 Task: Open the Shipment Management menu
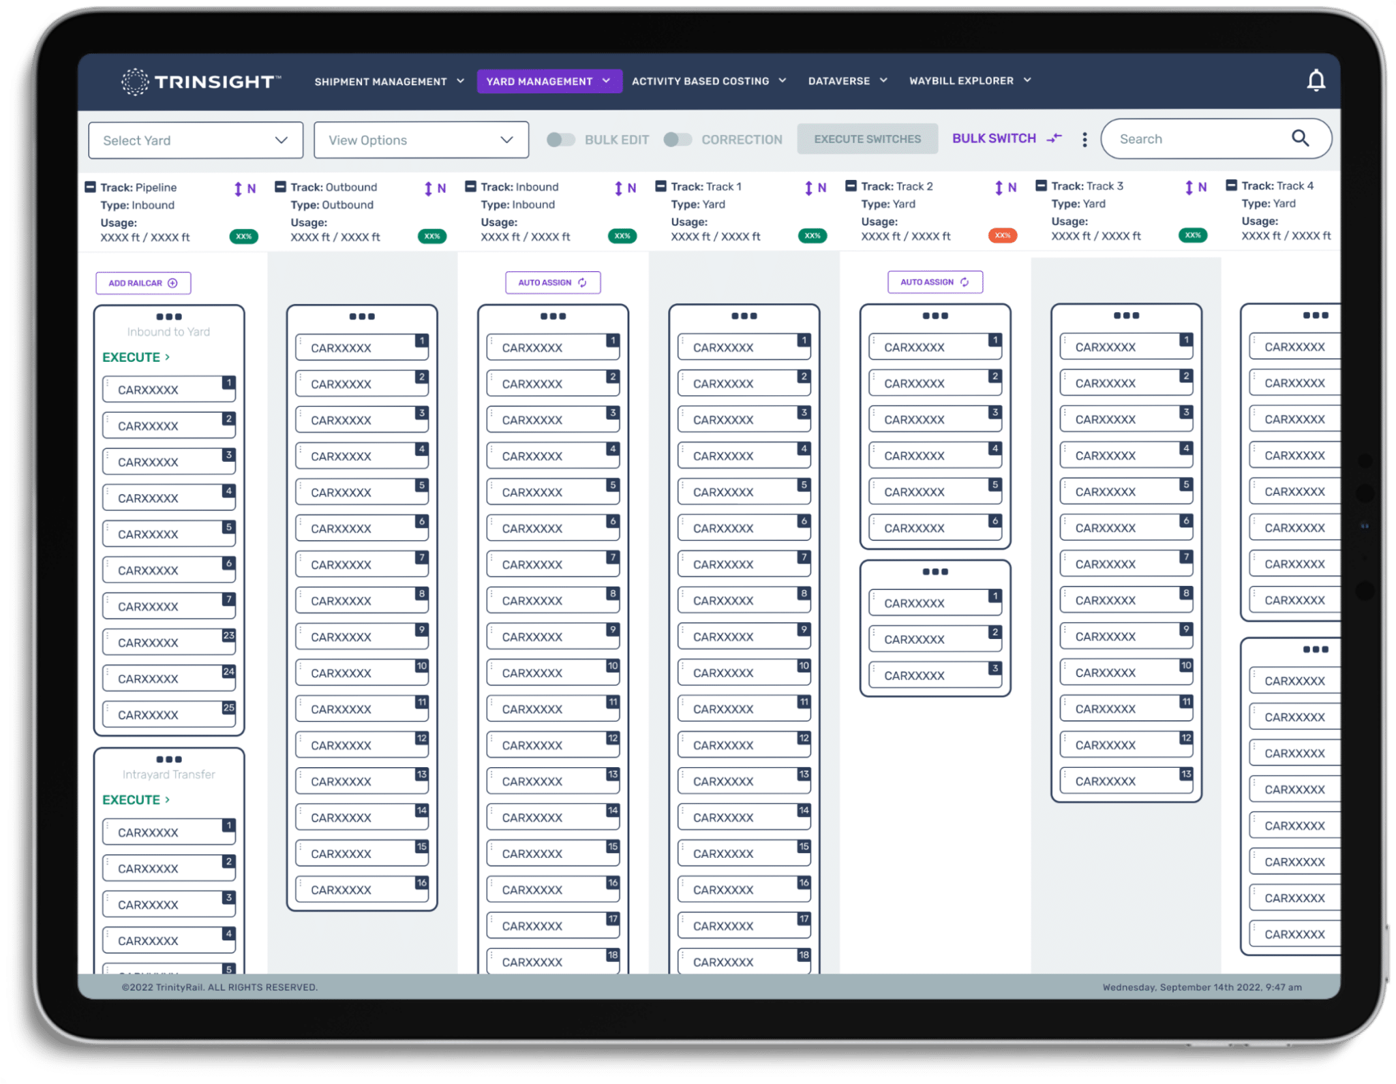tap(389, 82)
